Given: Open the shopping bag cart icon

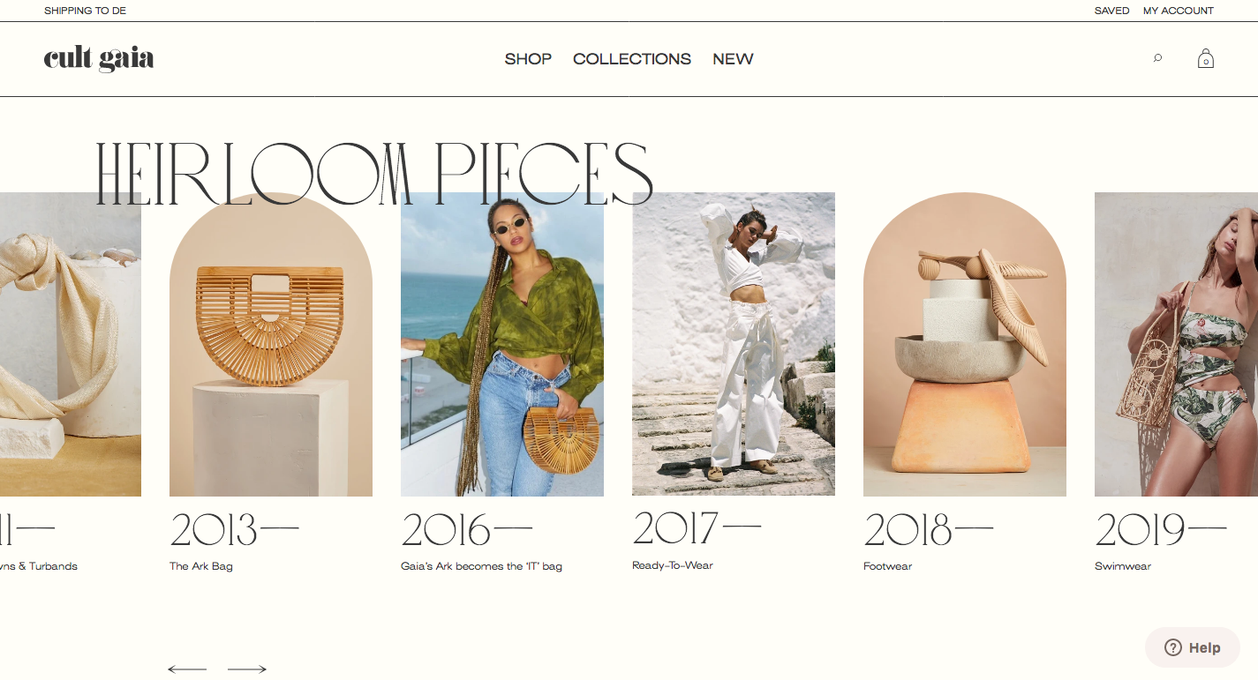Looking at the screenshot, I should point(1205,58).
